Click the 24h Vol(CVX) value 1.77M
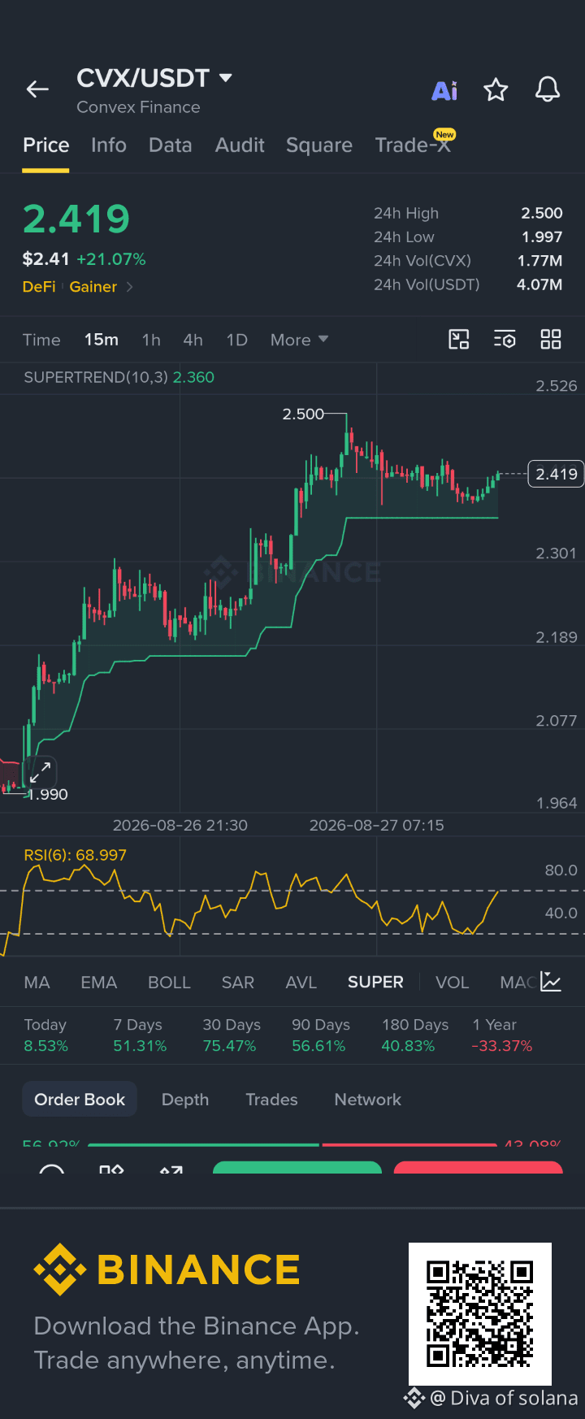The height and width of the screenshot is (1419, 585). pyautogui.click(x=539, y=261)
